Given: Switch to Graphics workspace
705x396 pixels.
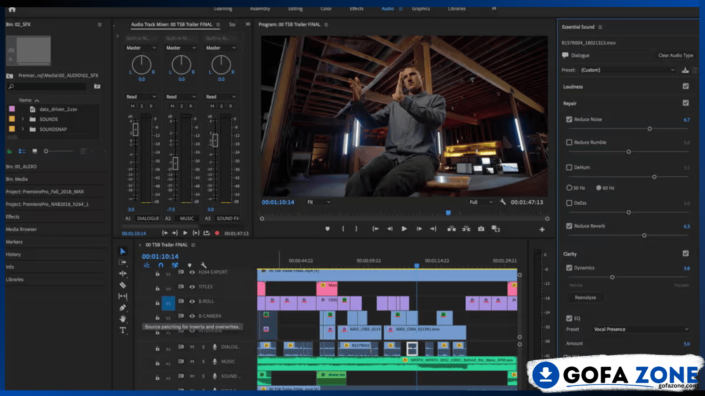Looking at the screenshot, I should 421,8.
